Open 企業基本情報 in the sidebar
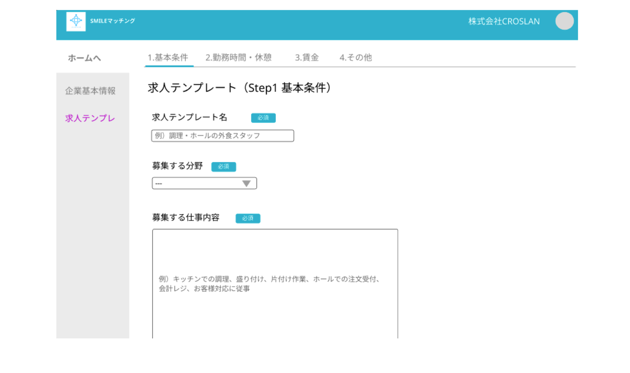630x373 pixels. pos(90,91)
